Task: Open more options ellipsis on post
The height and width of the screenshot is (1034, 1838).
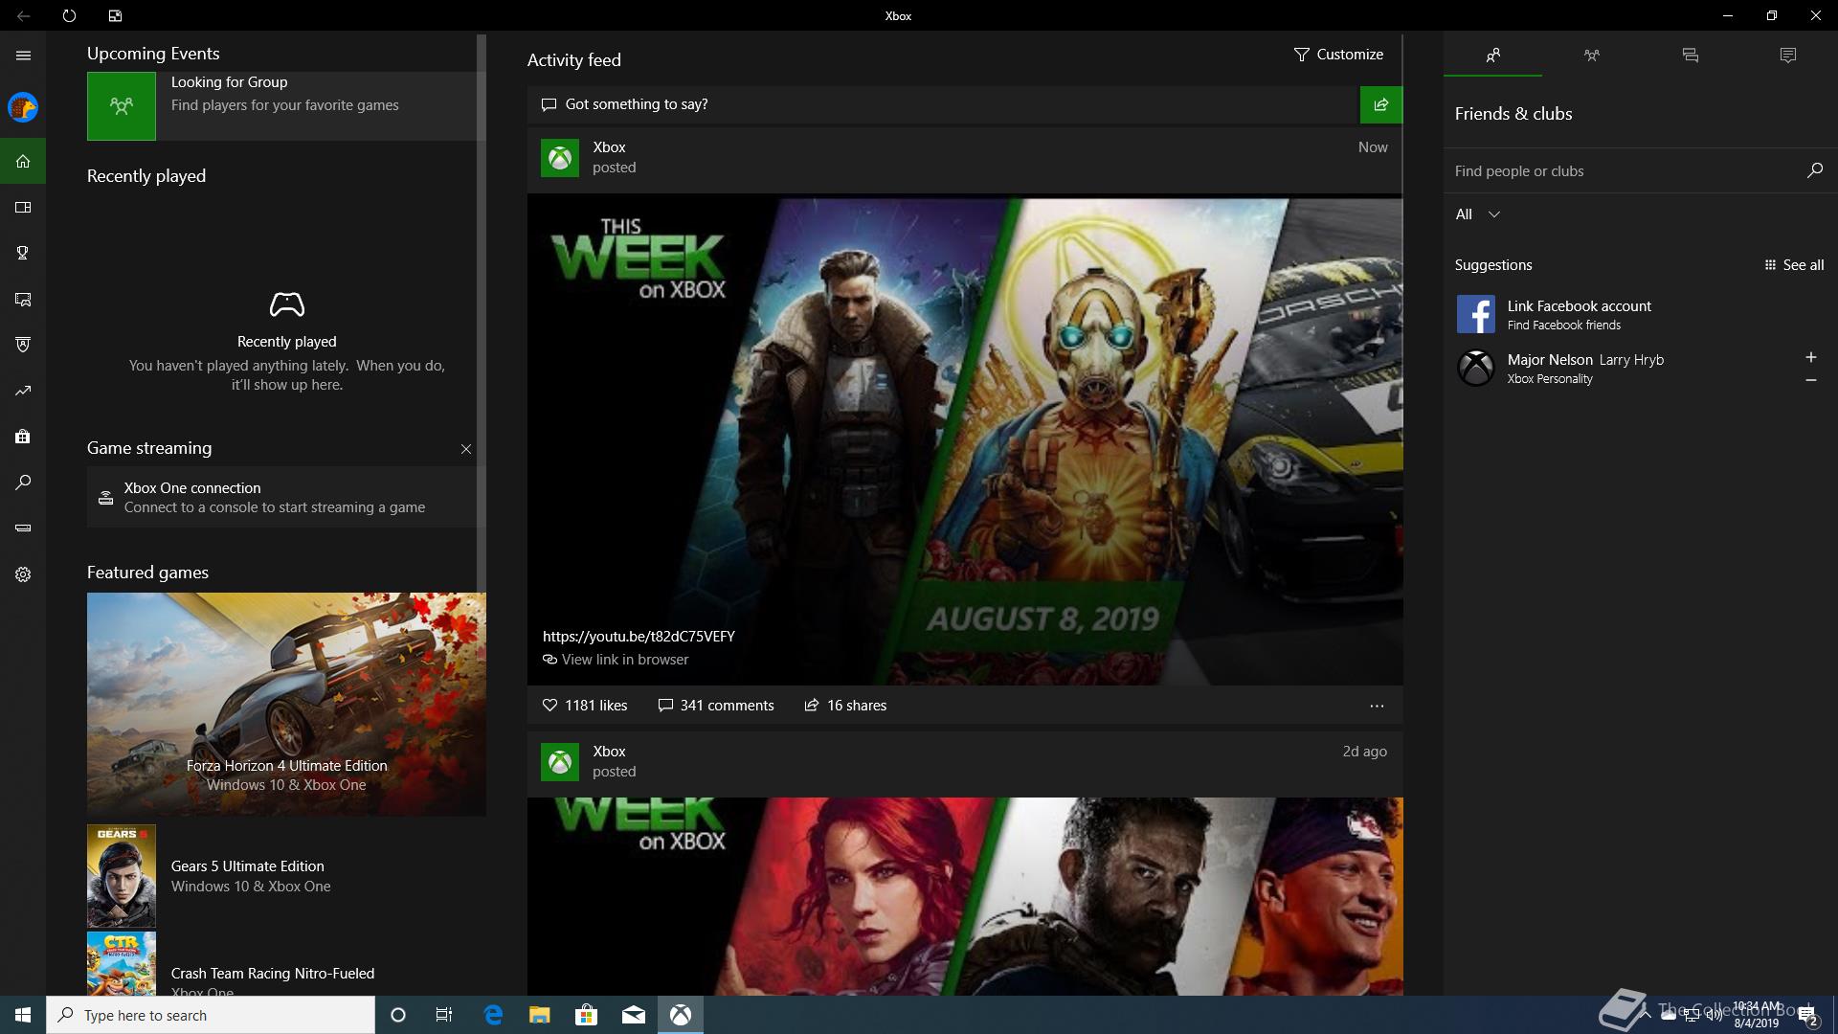Action: [1377, 706]
